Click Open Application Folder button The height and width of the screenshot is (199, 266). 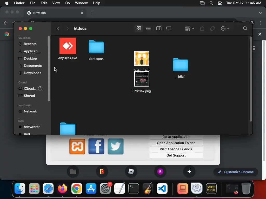[x=176, y=143]
